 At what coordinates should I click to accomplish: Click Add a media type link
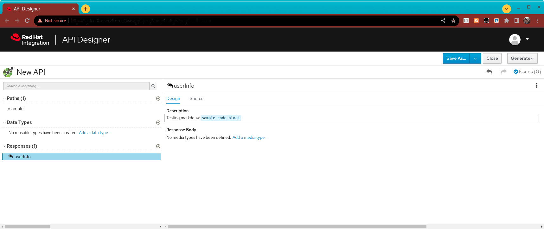point(248,137)
